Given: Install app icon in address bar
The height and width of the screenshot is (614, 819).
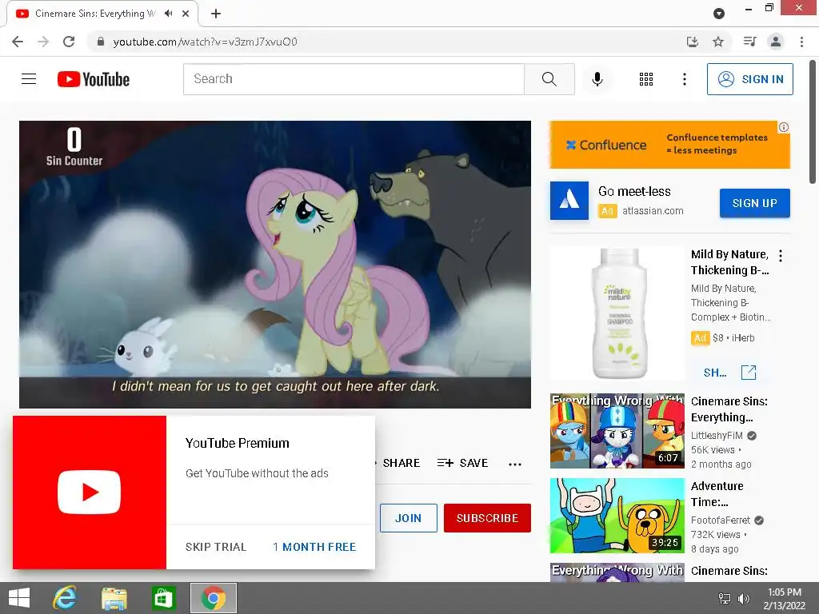Looking at the screenshot, I should [692, 42].
